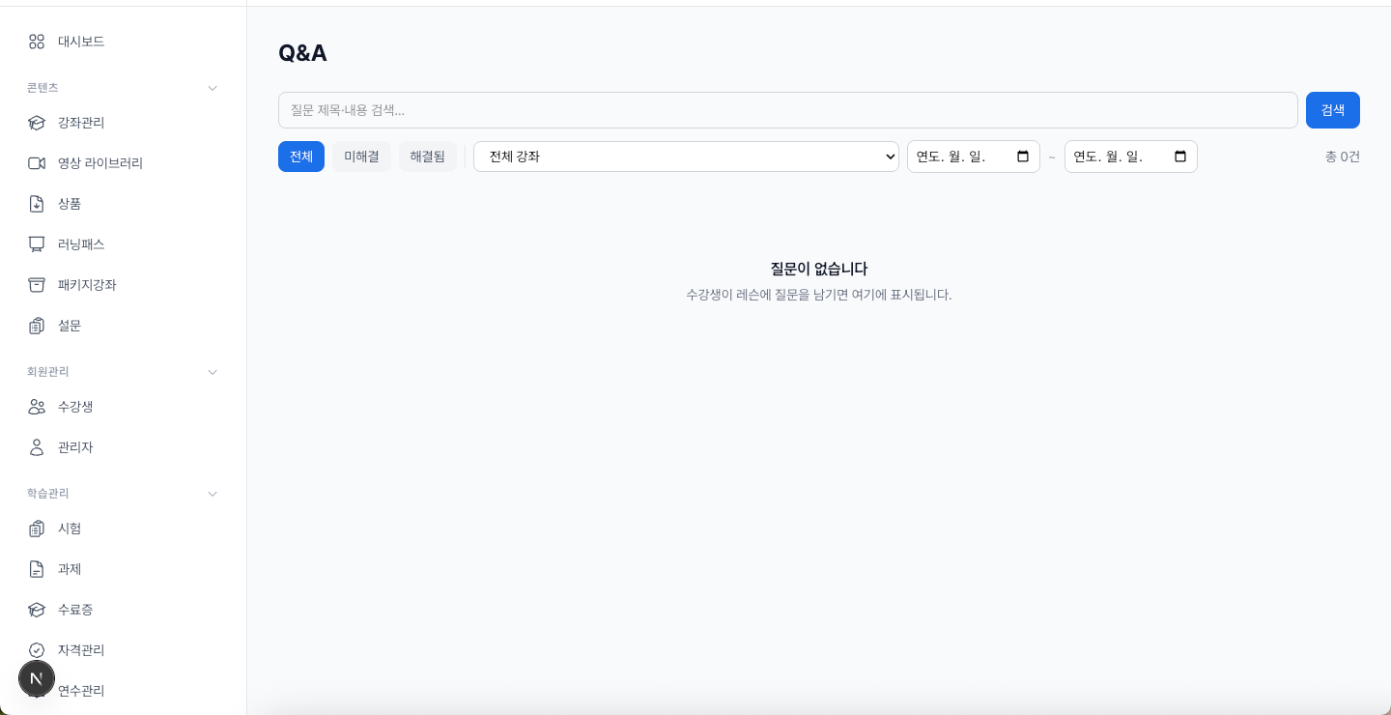Click the 관리자 person icon
This screenshot has height=715, width=1391.
(x=37, y=447)
